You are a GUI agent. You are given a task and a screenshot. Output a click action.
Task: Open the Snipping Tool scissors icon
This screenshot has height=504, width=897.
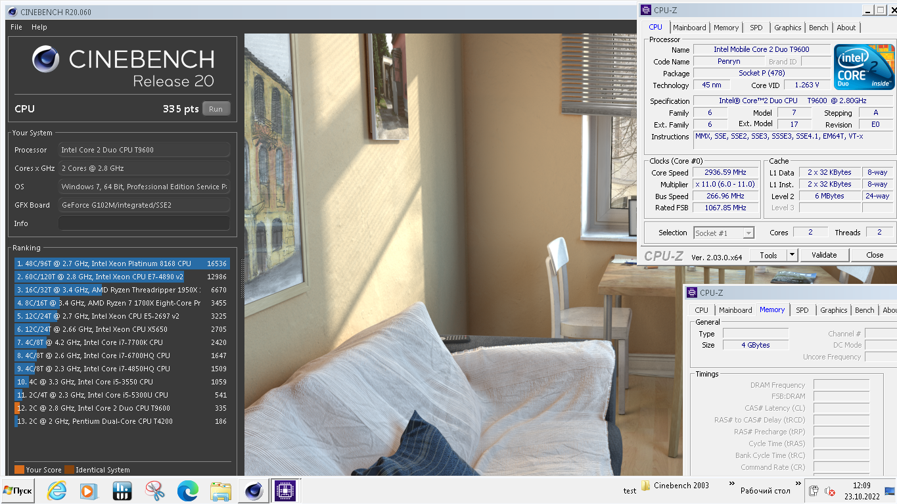click(154, 491)
